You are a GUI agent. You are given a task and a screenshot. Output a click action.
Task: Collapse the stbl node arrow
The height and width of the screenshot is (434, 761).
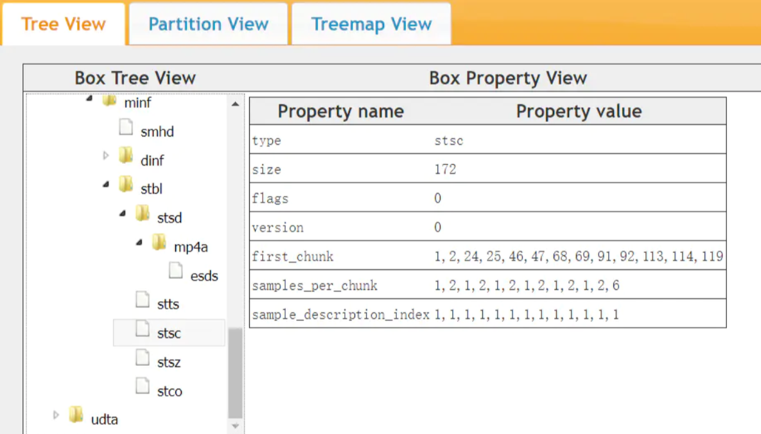(x=106, y=184)
